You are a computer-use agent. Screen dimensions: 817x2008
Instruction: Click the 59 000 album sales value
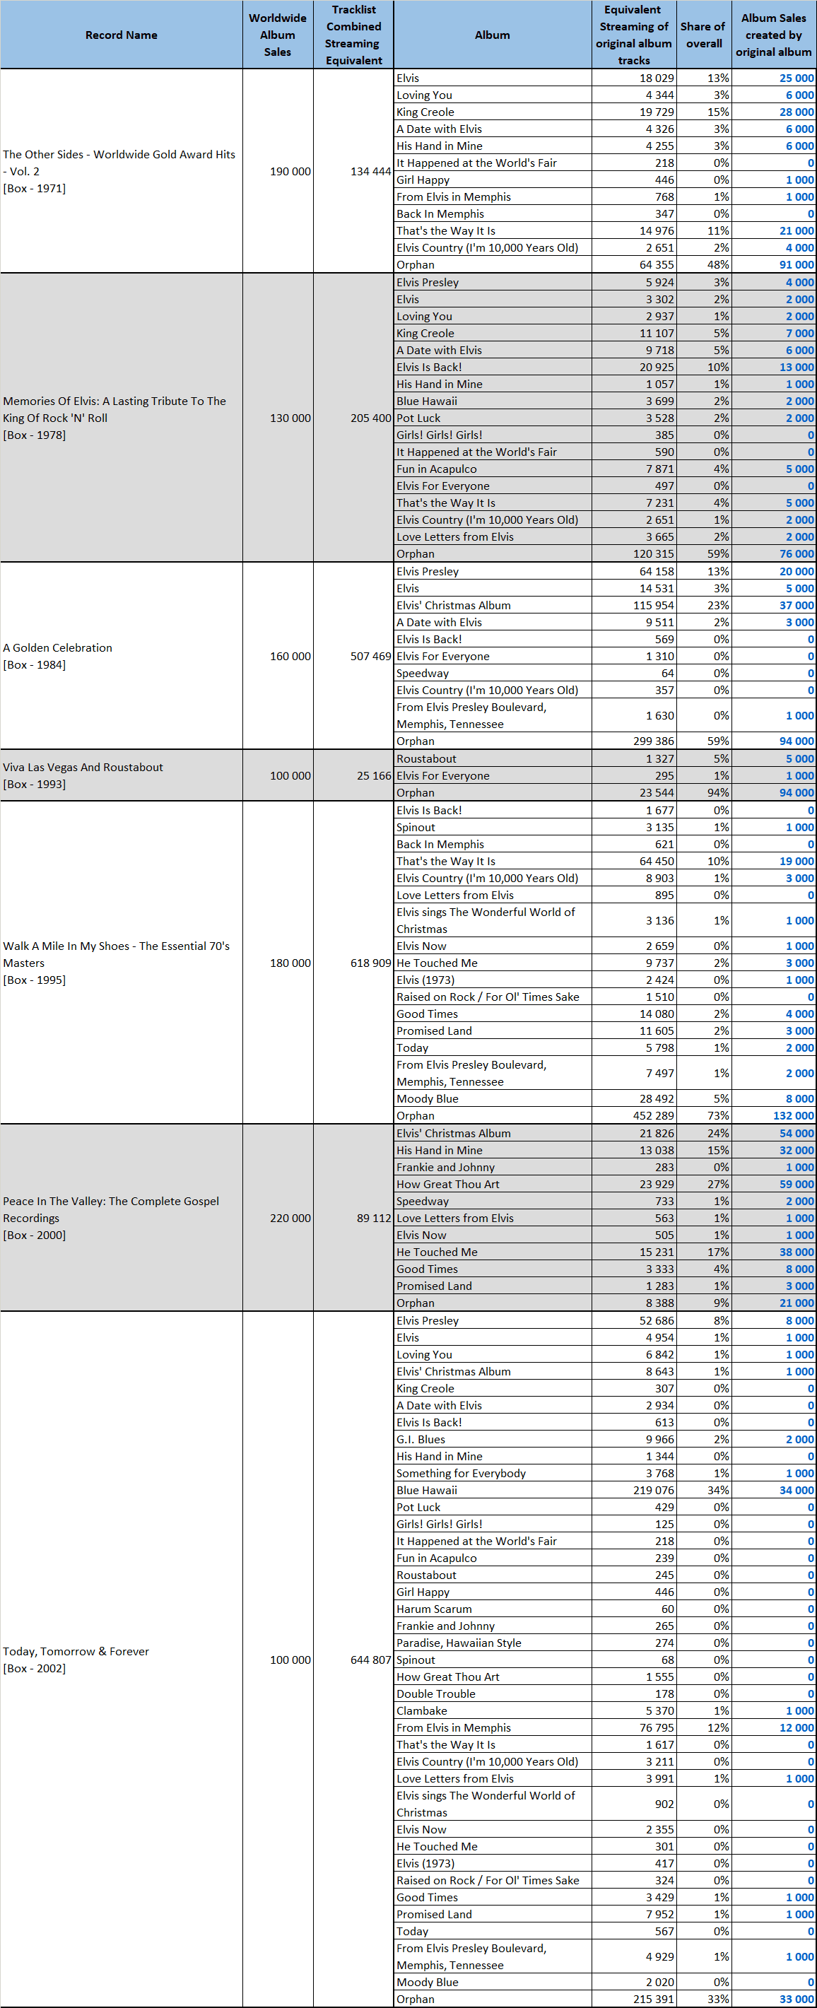pos(773,1184)
